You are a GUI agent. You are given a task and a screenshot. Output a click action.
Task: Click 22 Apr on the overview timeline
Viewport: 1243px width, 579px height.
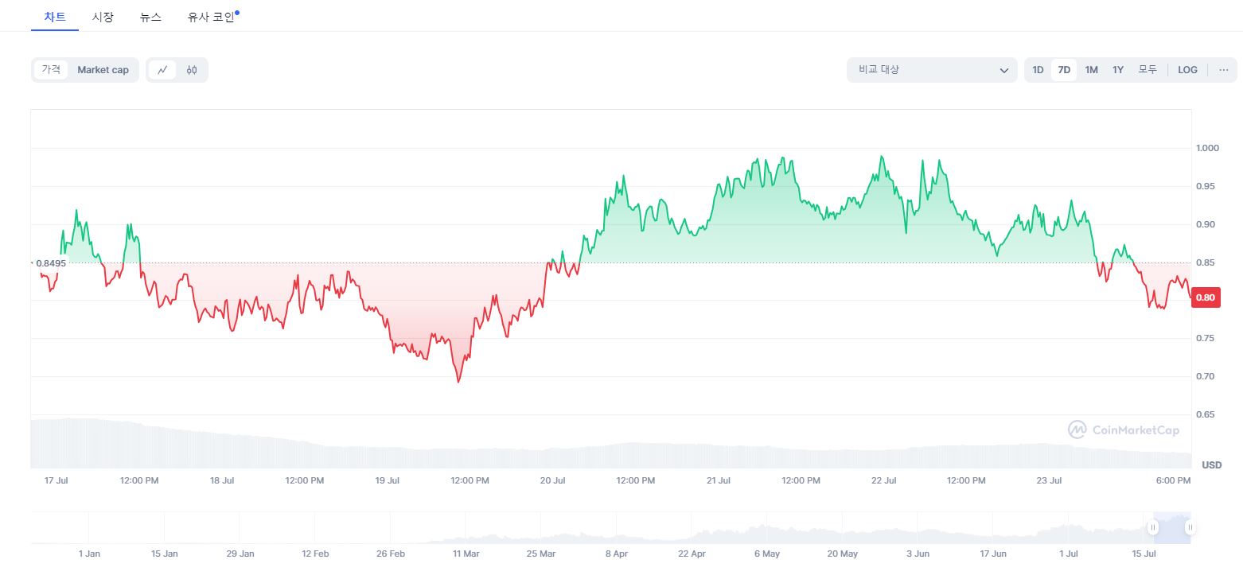tap(692, 554)
